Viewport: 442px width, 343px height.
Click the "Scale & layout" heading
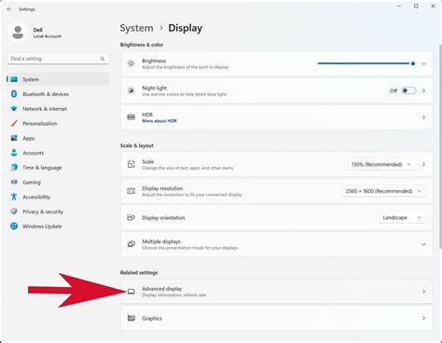(137, 145)
